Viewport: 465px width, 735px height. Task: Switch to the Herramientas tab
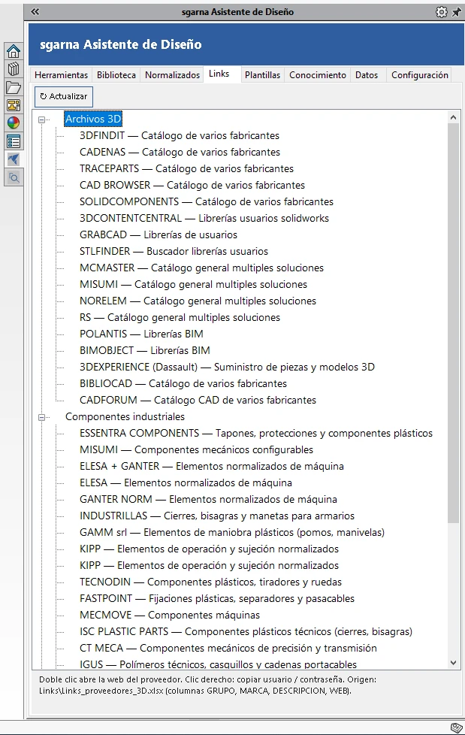[x=61, y=75]
